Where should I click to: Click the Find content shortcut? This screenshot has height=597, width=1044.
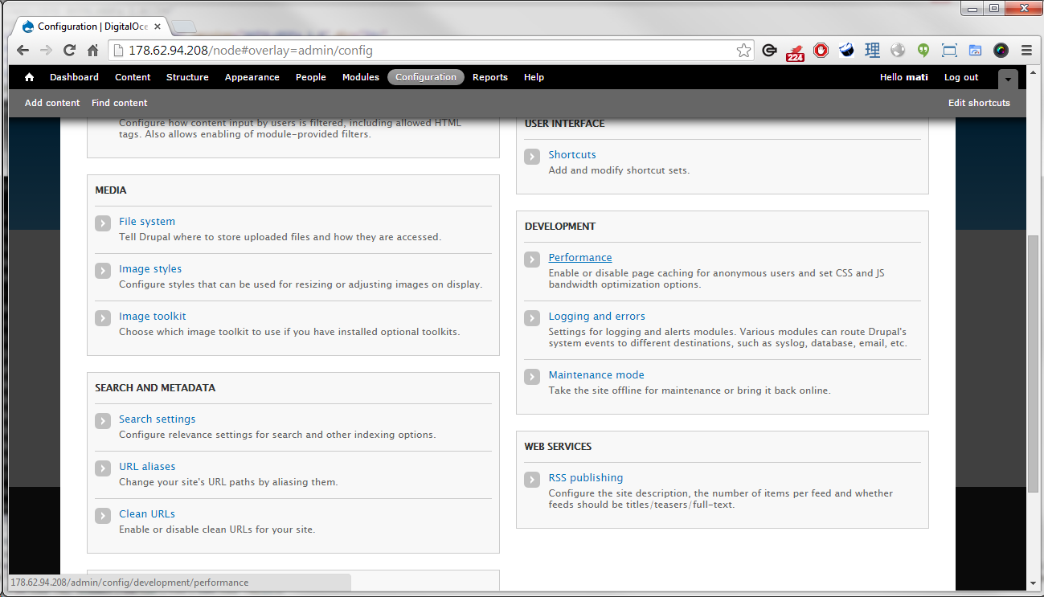[120, 103]
